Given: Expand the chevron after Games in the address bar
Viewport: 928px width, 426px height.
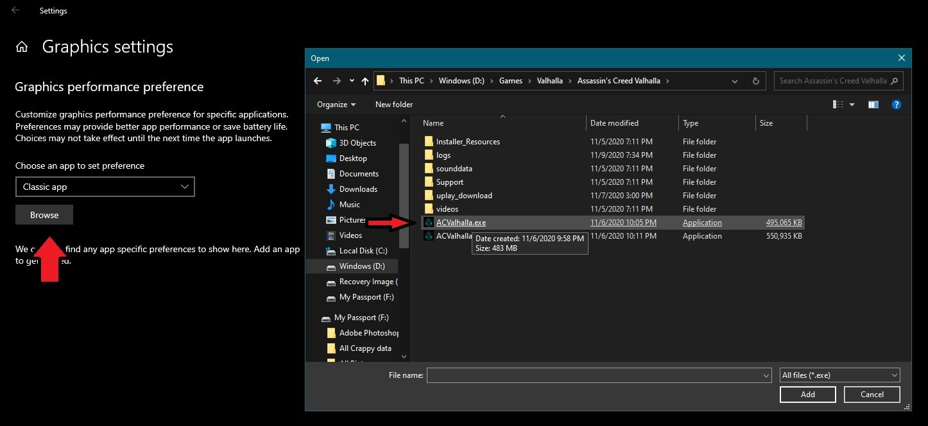Looking at the screenshot, I should [x=529, y=81].
